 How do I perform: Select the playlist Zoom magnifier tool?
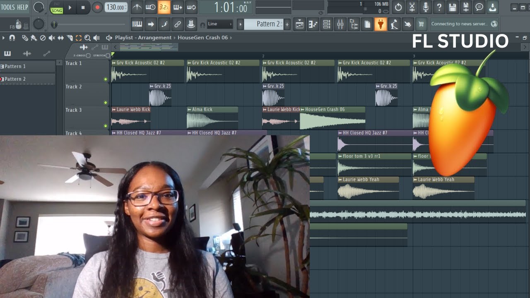point(87,38)
